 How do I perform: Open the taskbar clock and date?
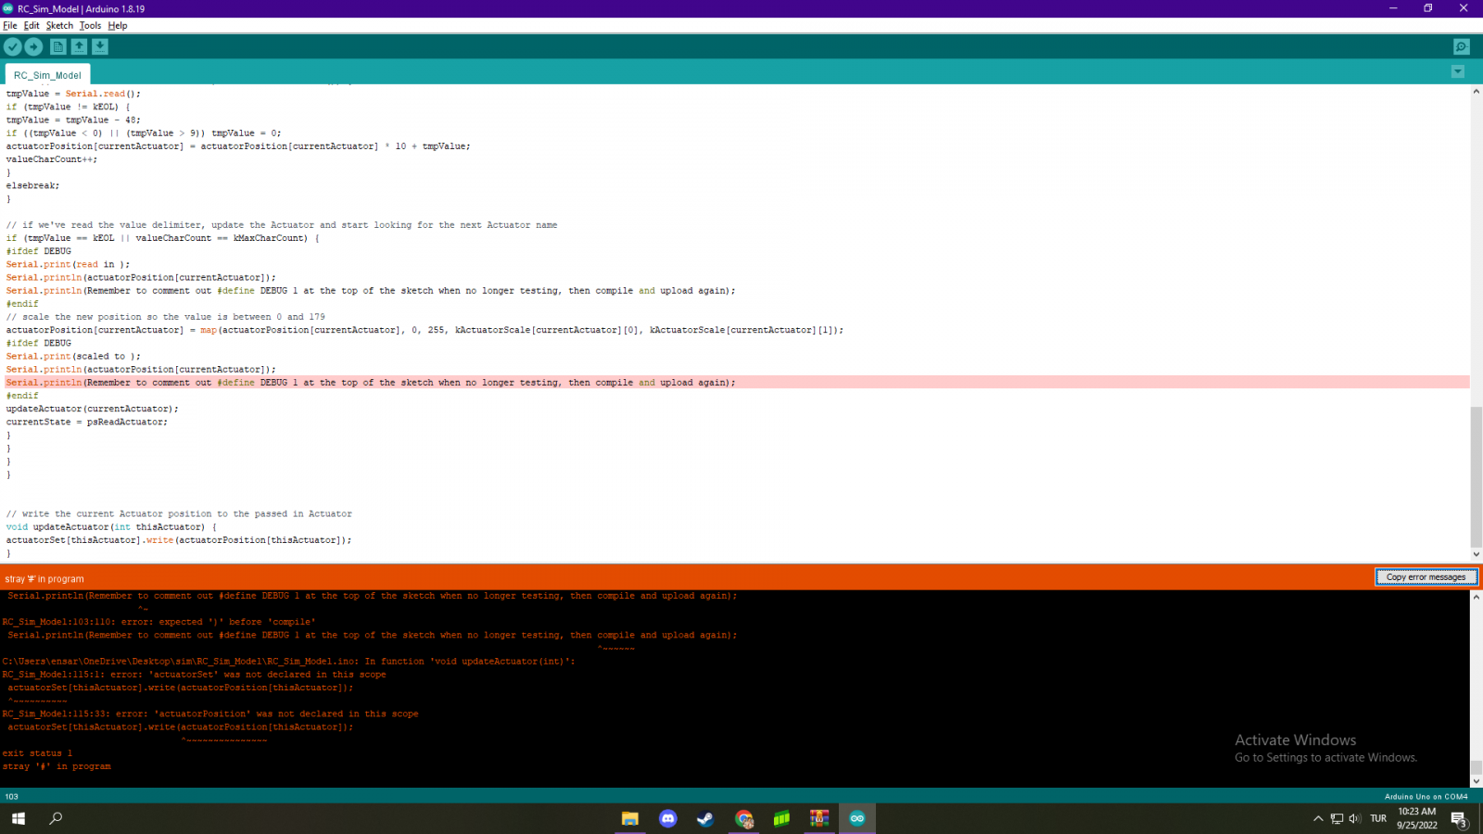pos(1417,818)
